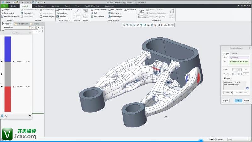Switch to the Live Simulation ribbon tab
The width and height of the screenshot is (252, 142).
(40, 6)
